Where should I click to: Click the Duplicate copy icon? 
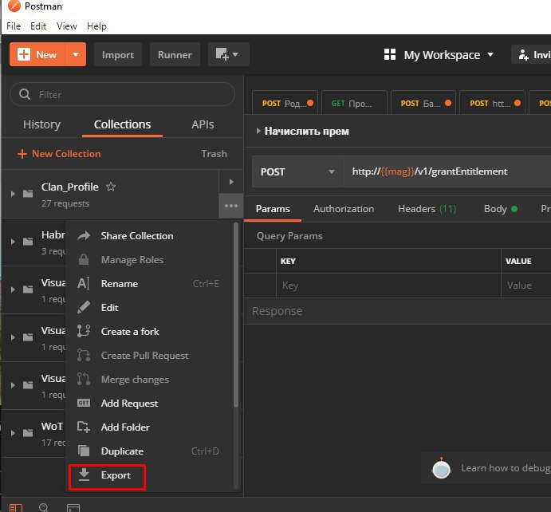coord(84,451)
